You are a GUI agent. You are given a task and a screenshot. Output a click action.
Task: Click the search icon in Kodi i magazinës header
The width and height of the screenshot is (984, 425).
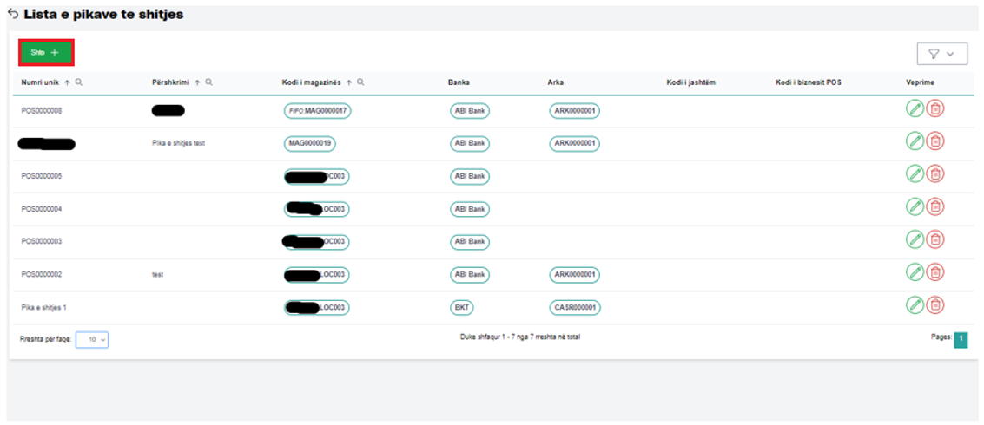click(360, 82)
